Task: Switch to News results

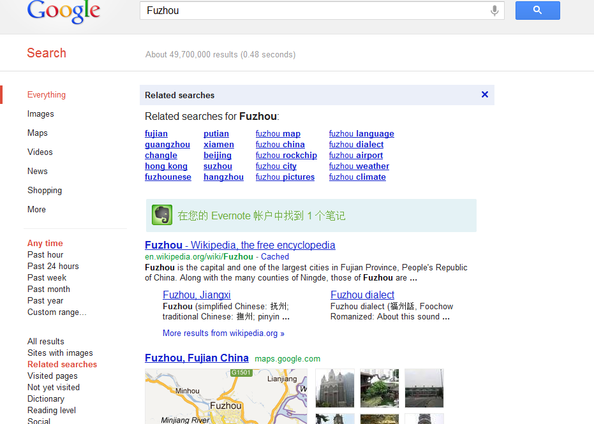Action: (x=37, y=171)
